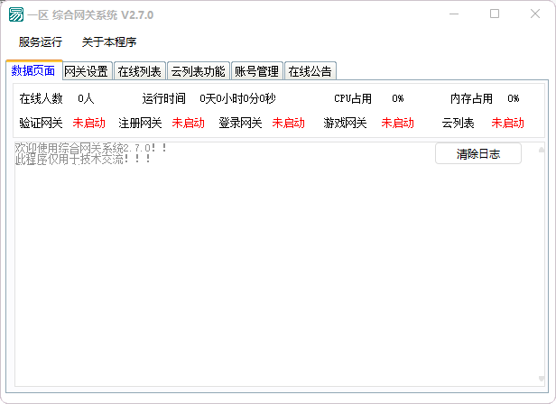556x404 pixels.
Task: Open the 在线列表 tab
Action: coord(140,71)
